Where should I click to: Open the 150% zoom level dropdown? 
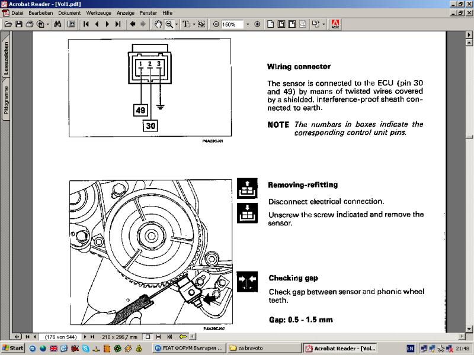[x=247, y=24]
